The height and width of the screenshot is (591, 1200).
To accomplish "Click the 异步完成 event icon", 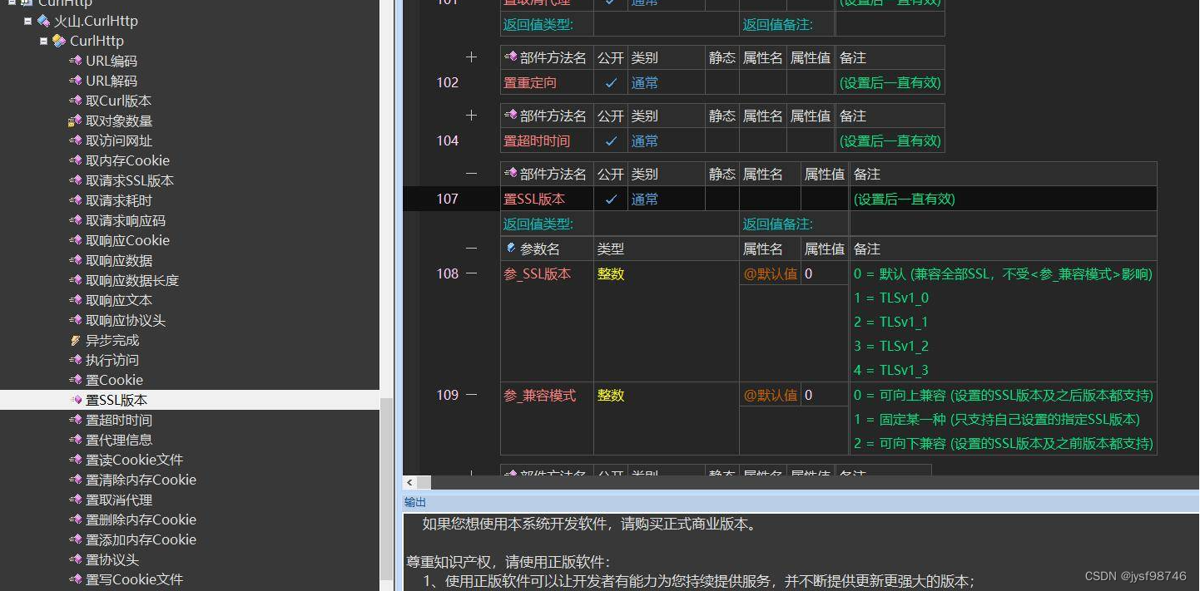I will tap(75, 340).
